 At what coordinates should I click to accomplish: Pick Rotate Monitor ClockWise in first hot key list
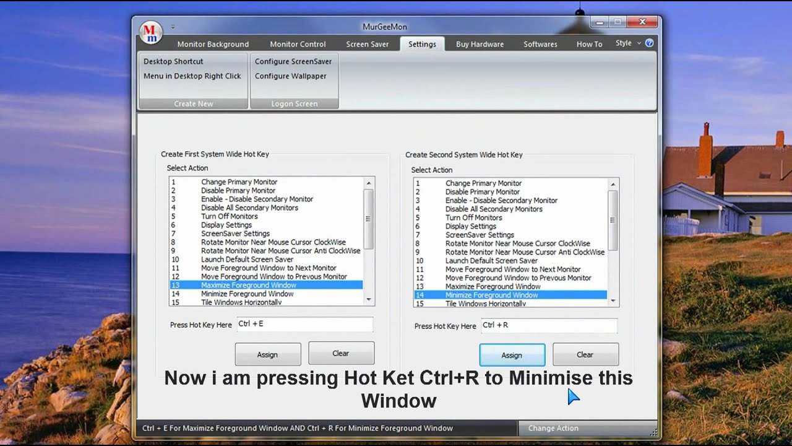pos(266,243)
